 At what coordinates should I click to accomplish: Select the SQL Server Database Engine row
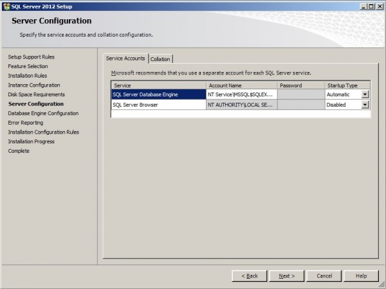159,94
